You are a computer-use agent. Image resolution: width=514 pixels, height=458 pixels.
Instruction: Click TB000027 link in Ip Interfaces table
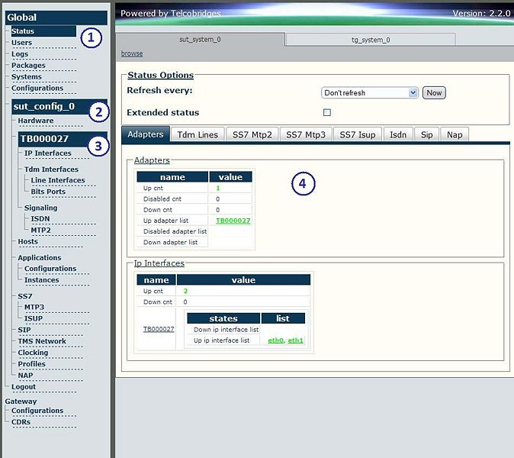pos(159,329)
